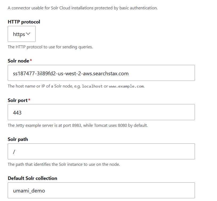This screenshot has width=217, height=201.
Task: Click the chevron arrow beside https
Action: coord(28,34)
